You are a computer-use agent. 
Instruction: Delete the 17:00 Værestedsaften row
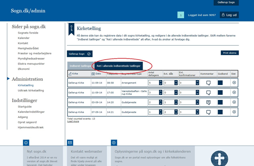click(x=234, y=92)
